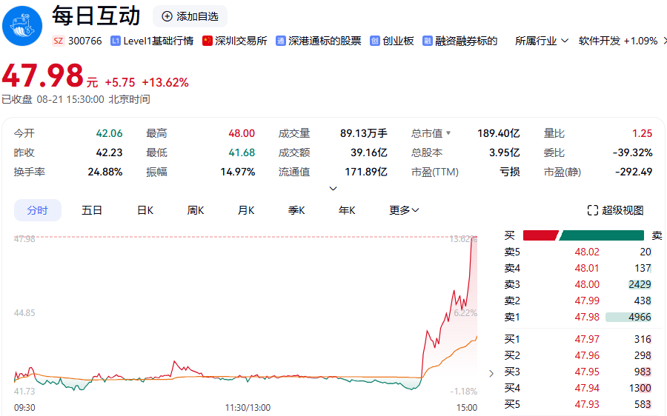Click 买1 price 47.97
The width and height of the screenshot is (667, 416).
coord(587,339)
